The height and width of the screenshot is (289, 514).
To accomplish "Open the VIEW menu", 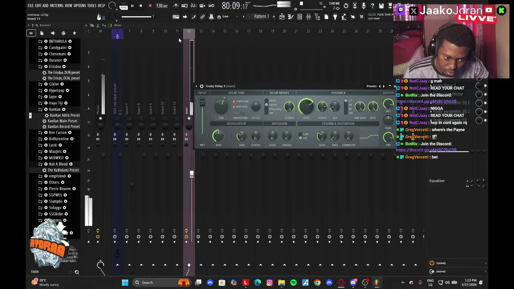I will 68,6.
